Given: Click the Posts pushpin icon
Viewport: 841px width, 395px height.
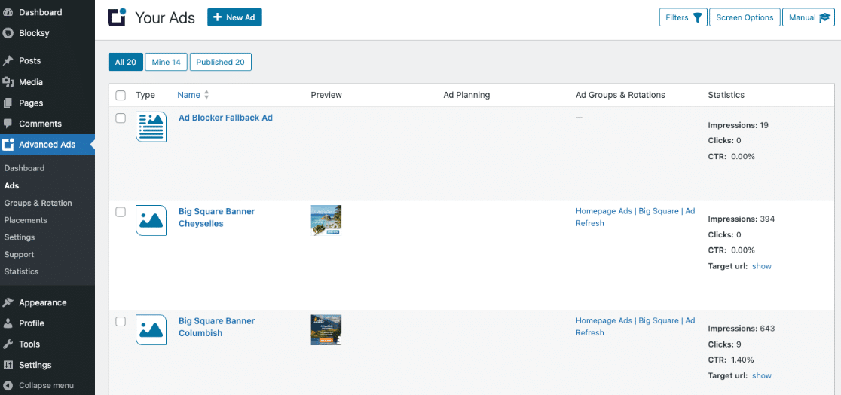Looking at the screenshot, I should coord(8,60).
